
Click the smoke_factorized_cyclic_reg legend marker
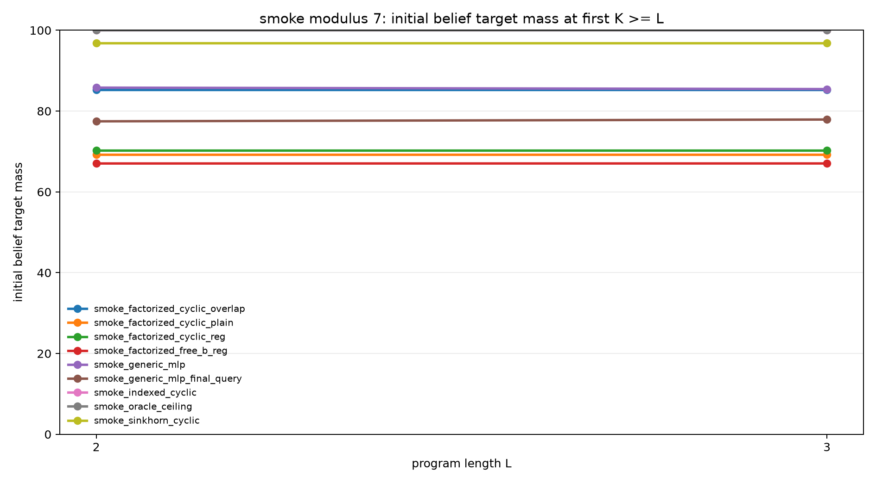pyautogui.click(x=77, y=337)
